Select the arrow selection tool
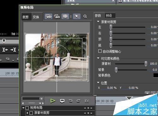 [77, 16]
